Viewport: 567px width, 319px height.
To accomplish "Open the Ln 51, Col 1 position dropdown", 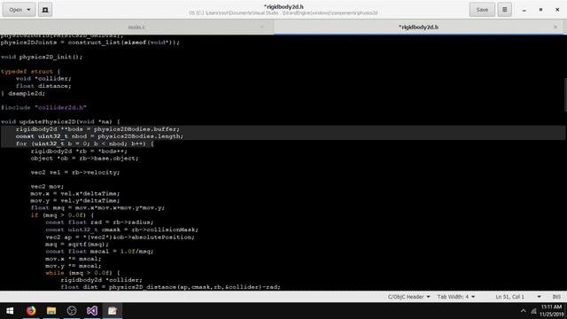I will click(518, 297).
